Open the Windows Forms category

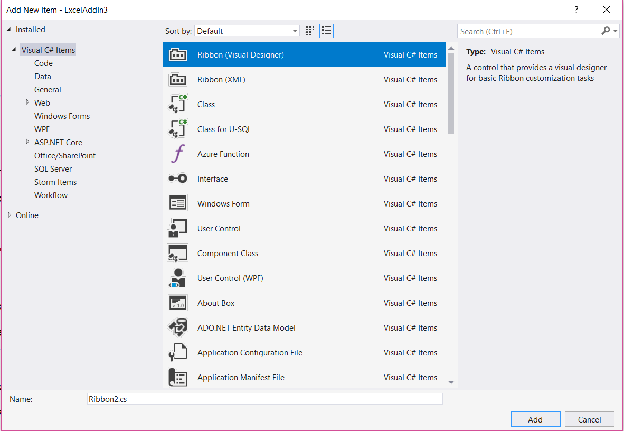click(62, 116)
